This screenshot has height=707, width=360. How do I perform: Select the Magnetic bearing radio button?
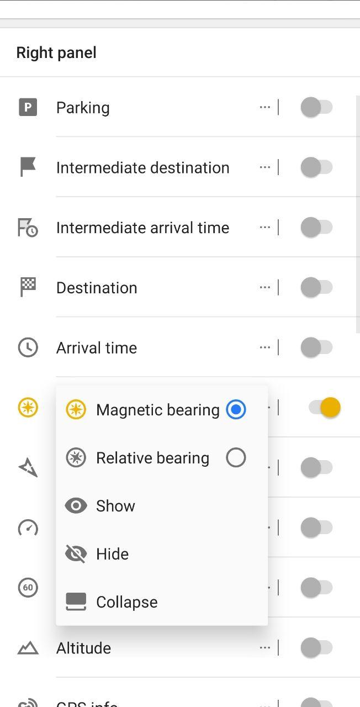click(236, 410)
